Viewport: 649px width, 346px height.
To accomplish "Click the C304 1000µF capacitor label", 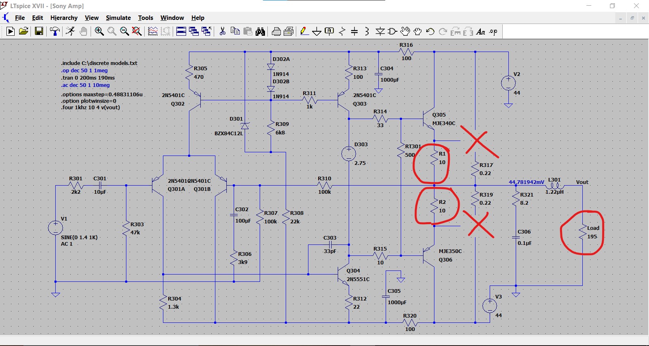I will tap(389, 74).
